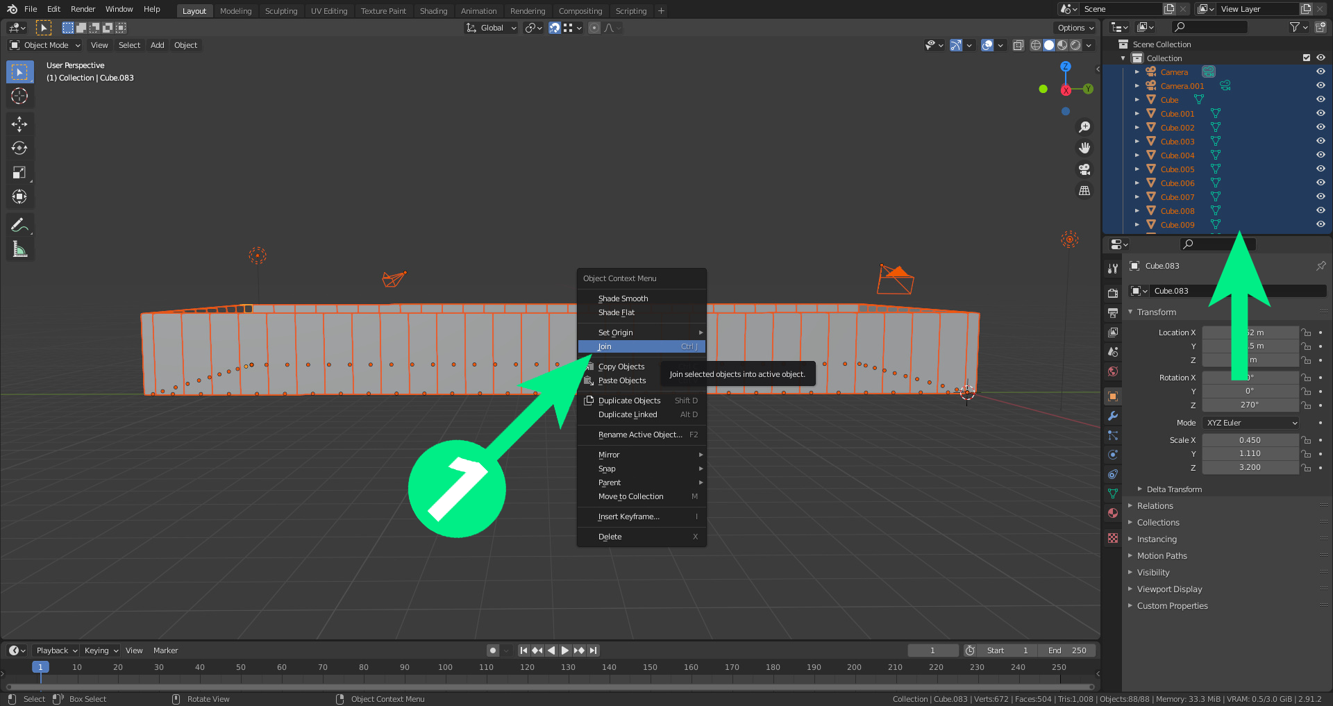Select the 3D Cursor tool

tap(19, 96)
